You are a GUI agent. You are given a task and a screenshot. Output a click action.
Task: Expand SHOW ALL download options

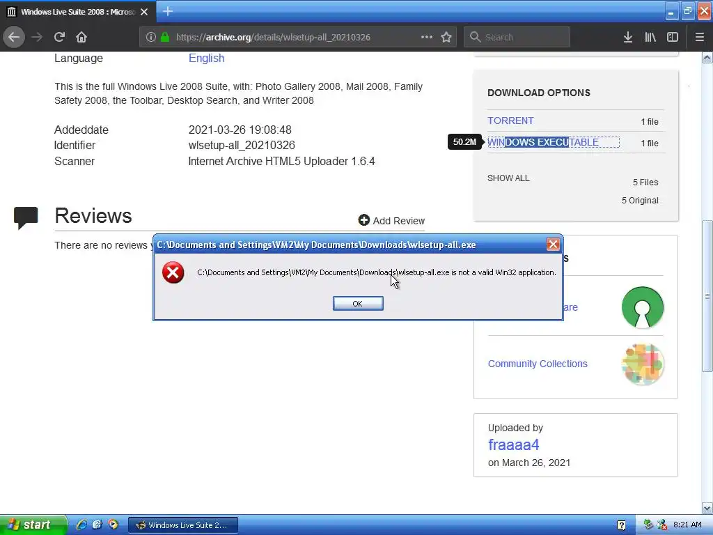click(x=508, y=178)
